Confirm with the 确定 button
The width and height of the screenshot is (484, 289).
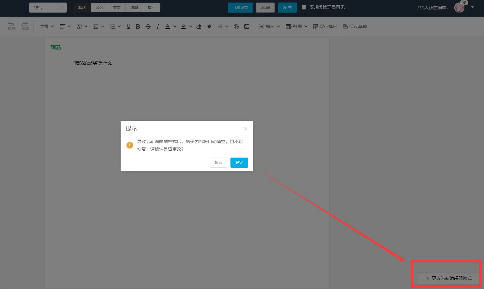239,163
